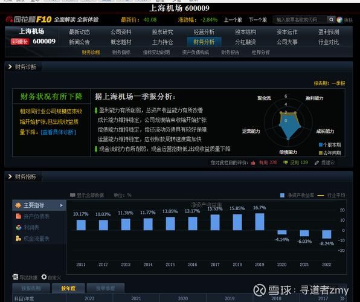Open the 公司大事 menu
Image resolution: width=360 pixels, height=302 pixels.
click(x=287, y=42)
